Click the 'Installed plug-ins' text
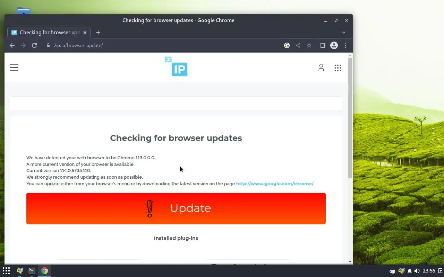Image resolution: width=444 pixels, height=277 pixels. pos(176,238)
